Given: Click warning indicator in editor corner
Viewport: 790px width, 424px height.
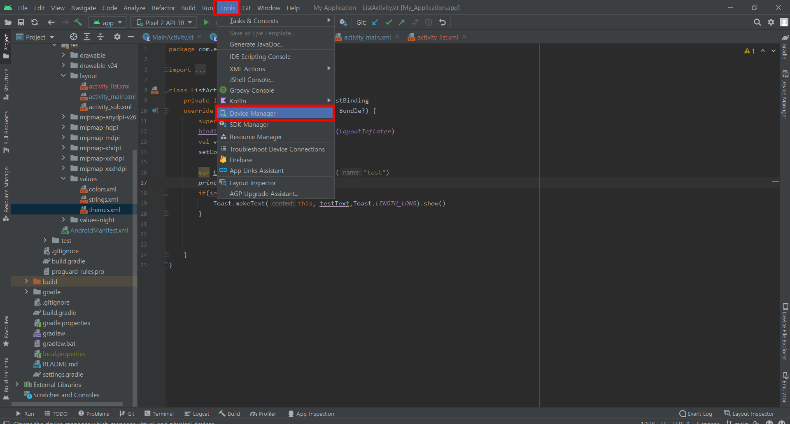Looking at the screenshot, I should coord(749,51).
